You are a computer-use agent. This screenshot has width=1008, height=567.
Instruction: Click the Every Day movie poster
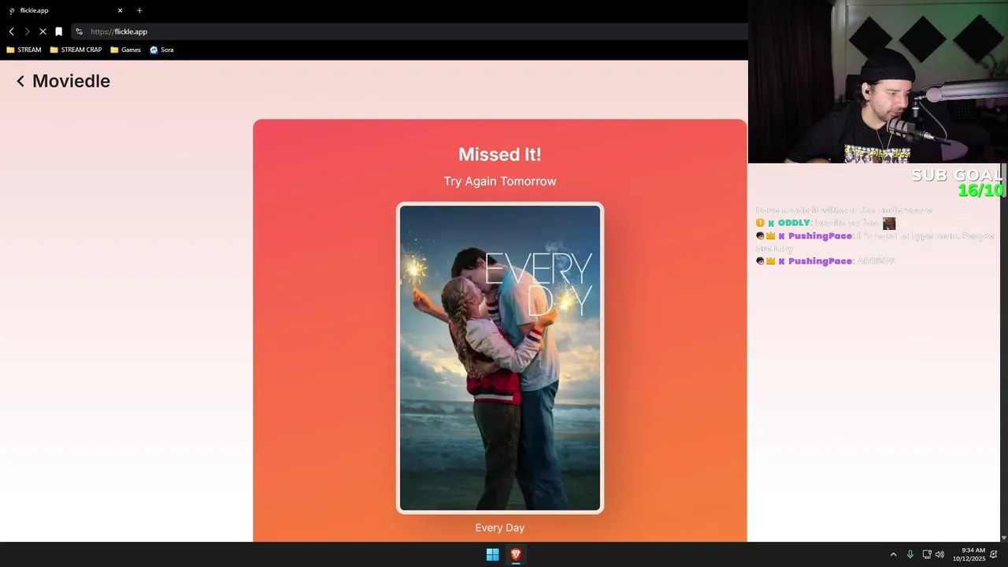(500, 358)
